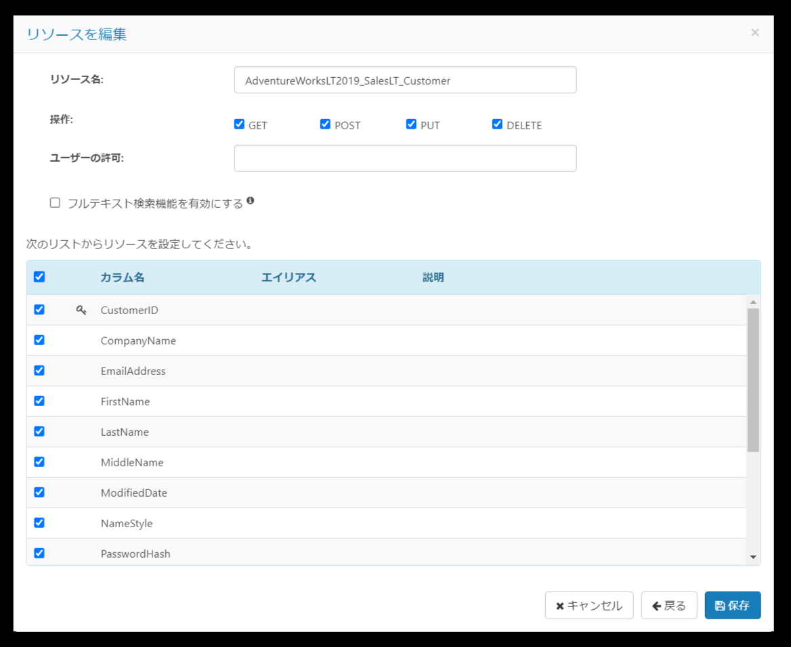Uncheck the CompanyName column checkbox
791x647 pixels.
[39, 340]
